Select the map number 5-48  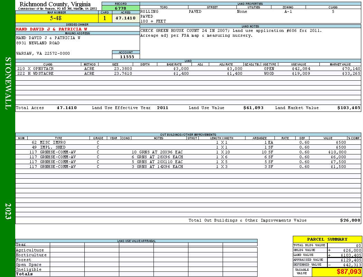[x=56, y=18]
